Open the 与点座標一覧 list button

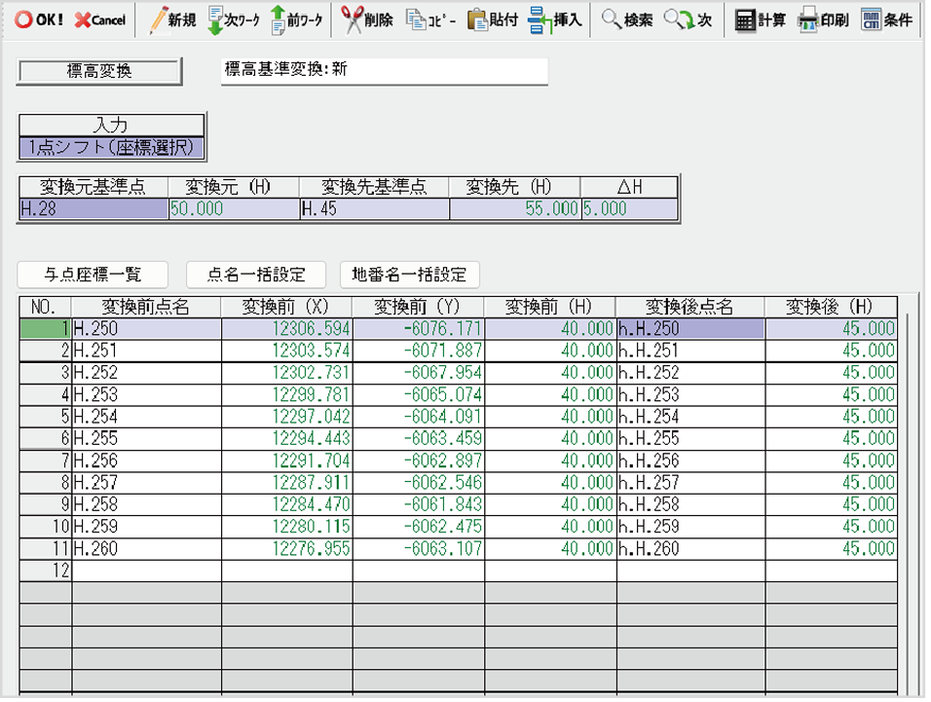[93, 275]
